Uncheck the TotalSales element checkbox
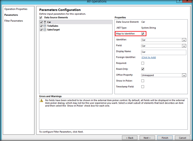The height and width of the screenshot is (141, 193). 41,26
